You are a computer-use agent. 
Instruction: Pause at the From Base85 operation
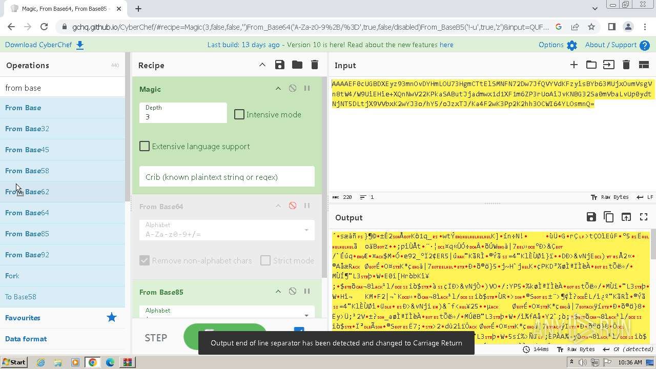coord(307,291)
